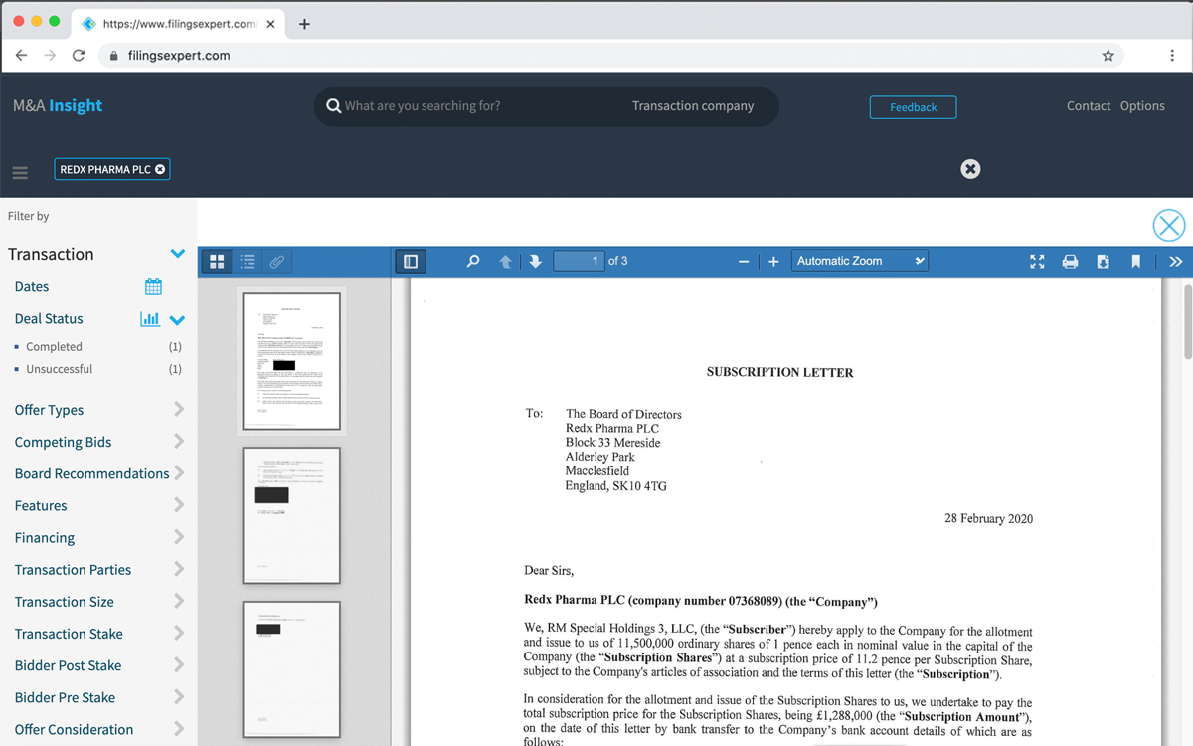Image resolution: width=1193 pixels, height=746 pixels.
Task: Collapse the Transaction filter group
Action: (178, 254)
